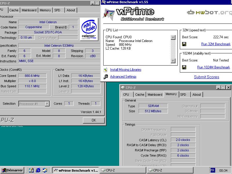Click the 880.6 MHz core speed value

(x=32, y=76)
